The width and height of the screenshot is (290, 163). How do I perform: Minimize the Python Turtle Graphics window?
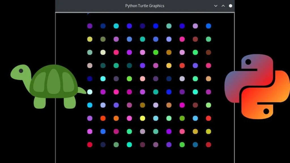[x=216, y=6]
